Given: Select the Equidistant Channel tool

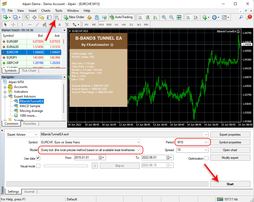Looking at the screenshot, I should tap(44, 25).
